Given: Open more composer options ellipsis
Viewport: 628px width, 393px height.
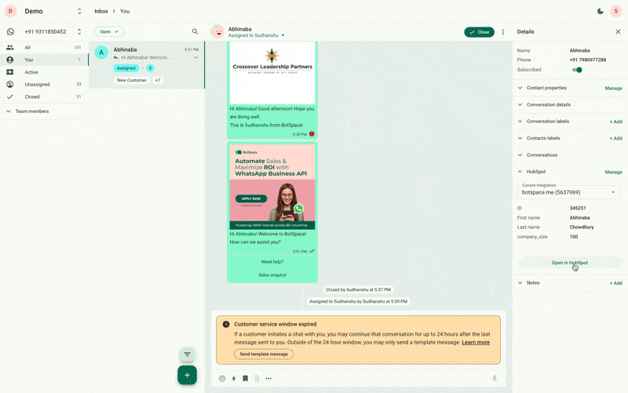Looking at the screenshot, I should pos(268,378).
